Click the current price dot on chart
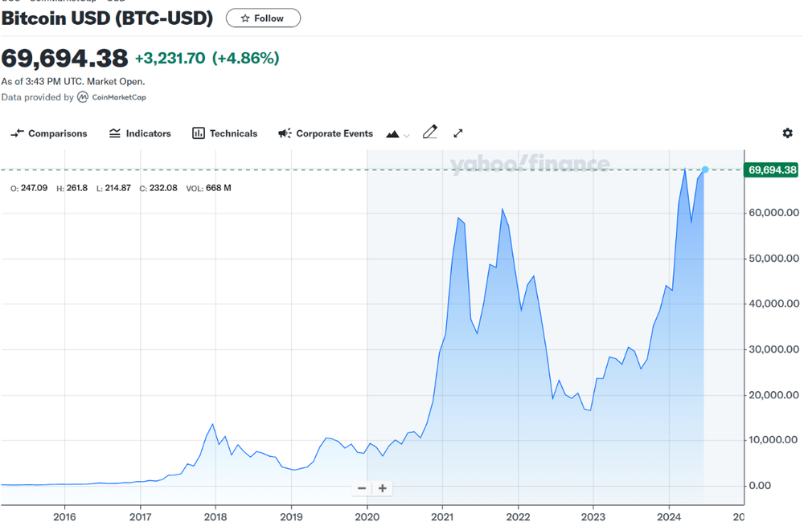Image resolution: width=804 pixels, height=530 pixels. (705, 169)
